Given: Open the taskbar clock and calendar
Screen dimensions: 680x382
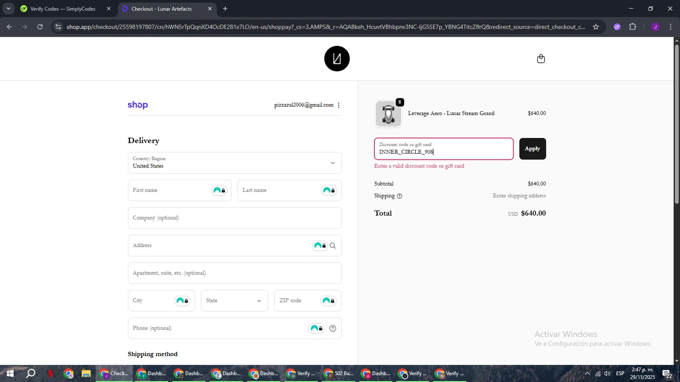Looking at the screenshot, I should tap(642, 374).
